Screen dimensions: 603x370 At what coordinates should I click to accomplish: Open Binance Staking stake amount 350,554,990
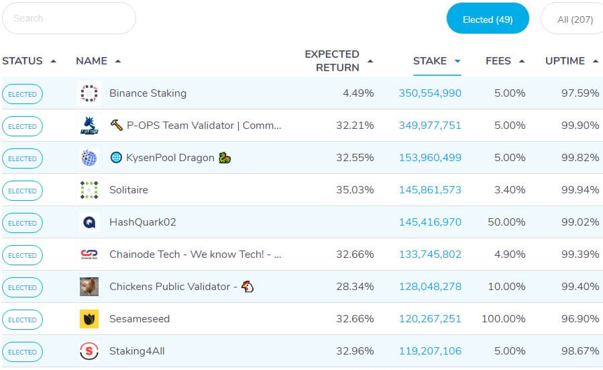(x=430, y=93)
